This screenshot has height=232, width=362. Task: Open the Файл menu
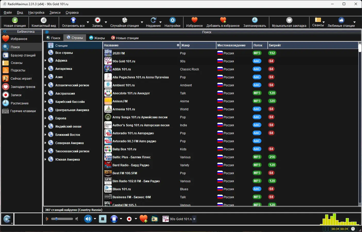[x=8, y=12]
